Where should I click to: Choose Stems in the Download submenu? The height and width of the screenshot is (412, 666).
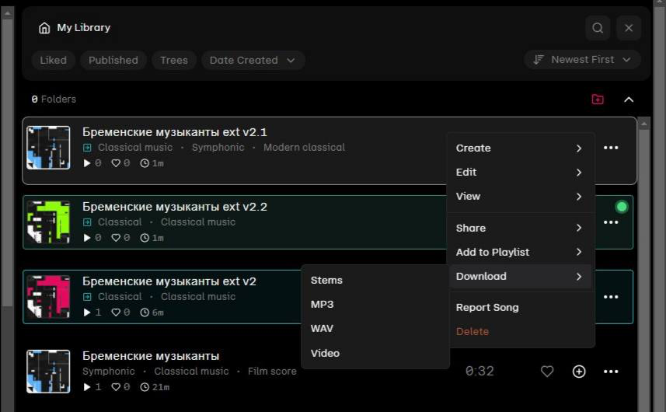pos(326,281)
